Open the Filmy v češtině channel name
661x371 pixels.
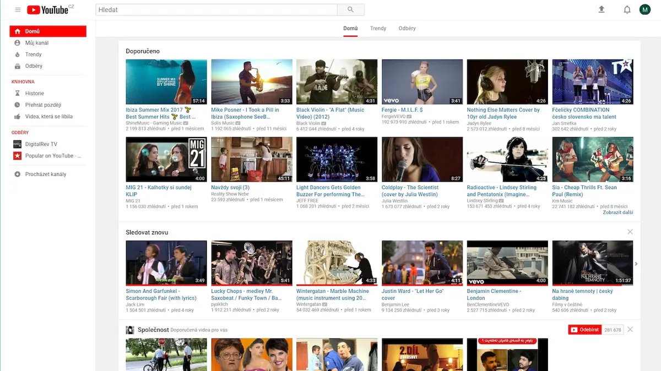[567, 304]
